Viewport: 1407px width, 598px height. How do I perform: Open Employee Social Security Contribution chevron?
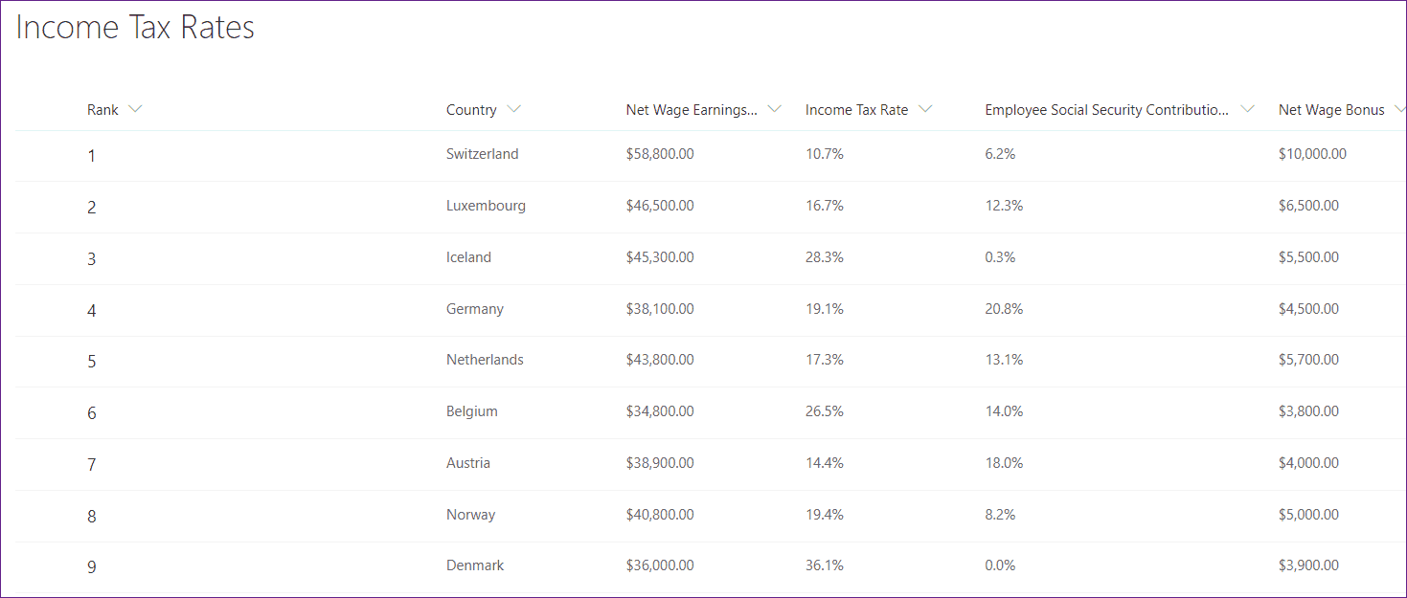click(x=1247, y=109)
